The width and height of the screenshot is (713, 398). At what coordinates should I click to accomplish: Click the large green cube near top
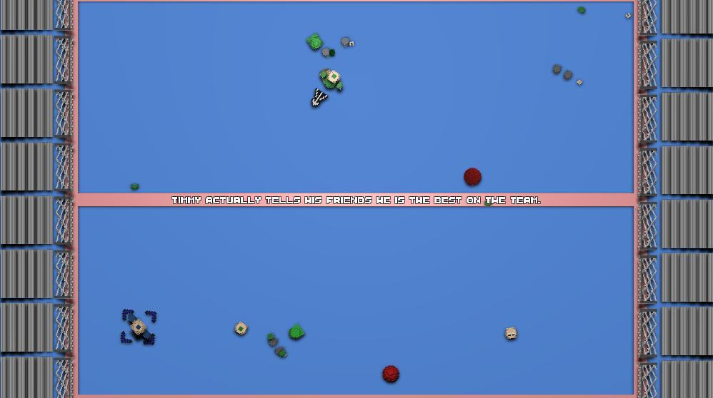[x=314, y=42]
